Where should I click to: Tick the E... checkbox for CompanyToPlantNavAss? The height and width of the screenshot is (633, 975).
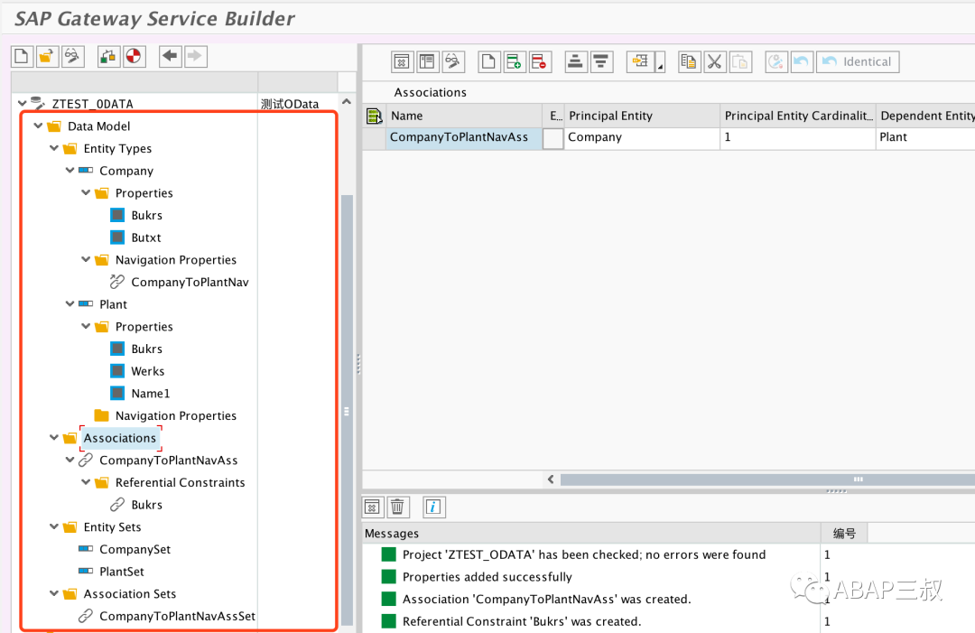(552, 138)
